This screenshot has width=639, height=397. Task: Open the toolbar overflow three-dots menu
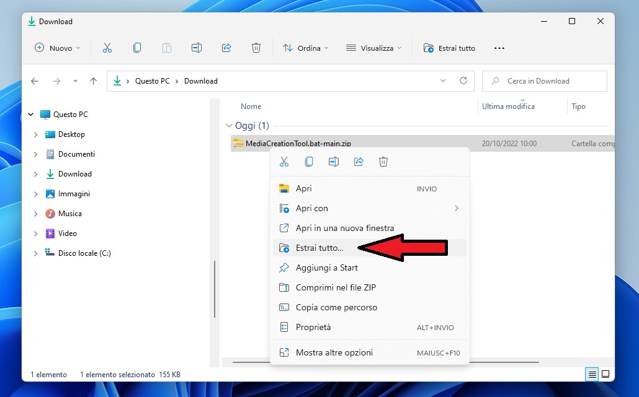tap(499, 48)
